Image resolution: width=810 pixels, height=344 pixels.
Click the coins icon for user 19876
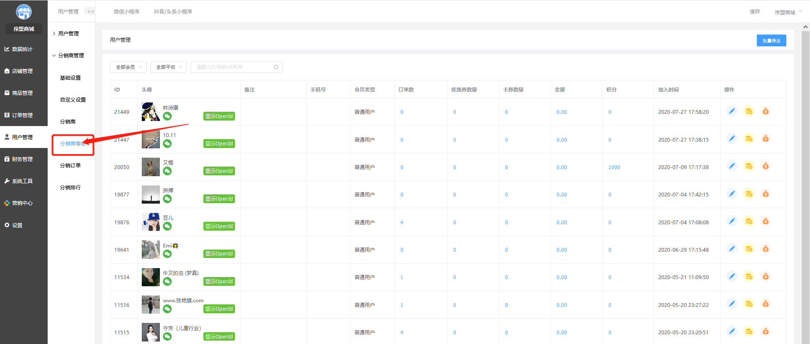(749, 221)
